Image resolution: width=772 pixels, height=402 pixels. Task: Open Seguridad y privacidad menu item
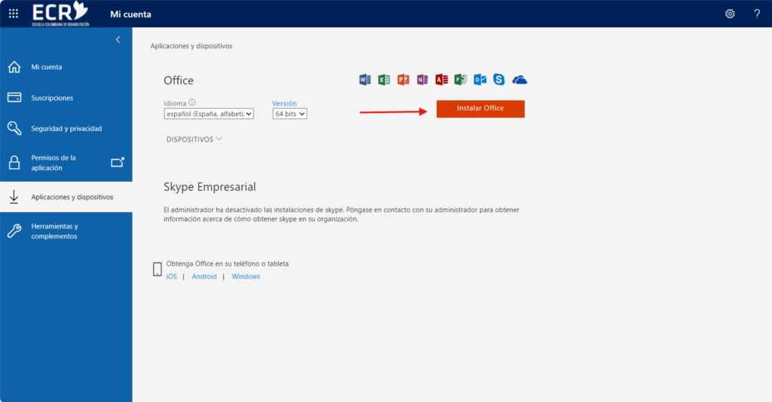coord(66,129)
